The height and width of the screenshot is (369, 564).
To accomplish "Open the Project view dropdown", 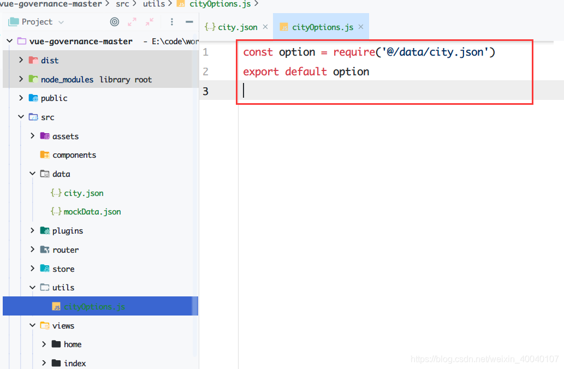I will point(61,22).
